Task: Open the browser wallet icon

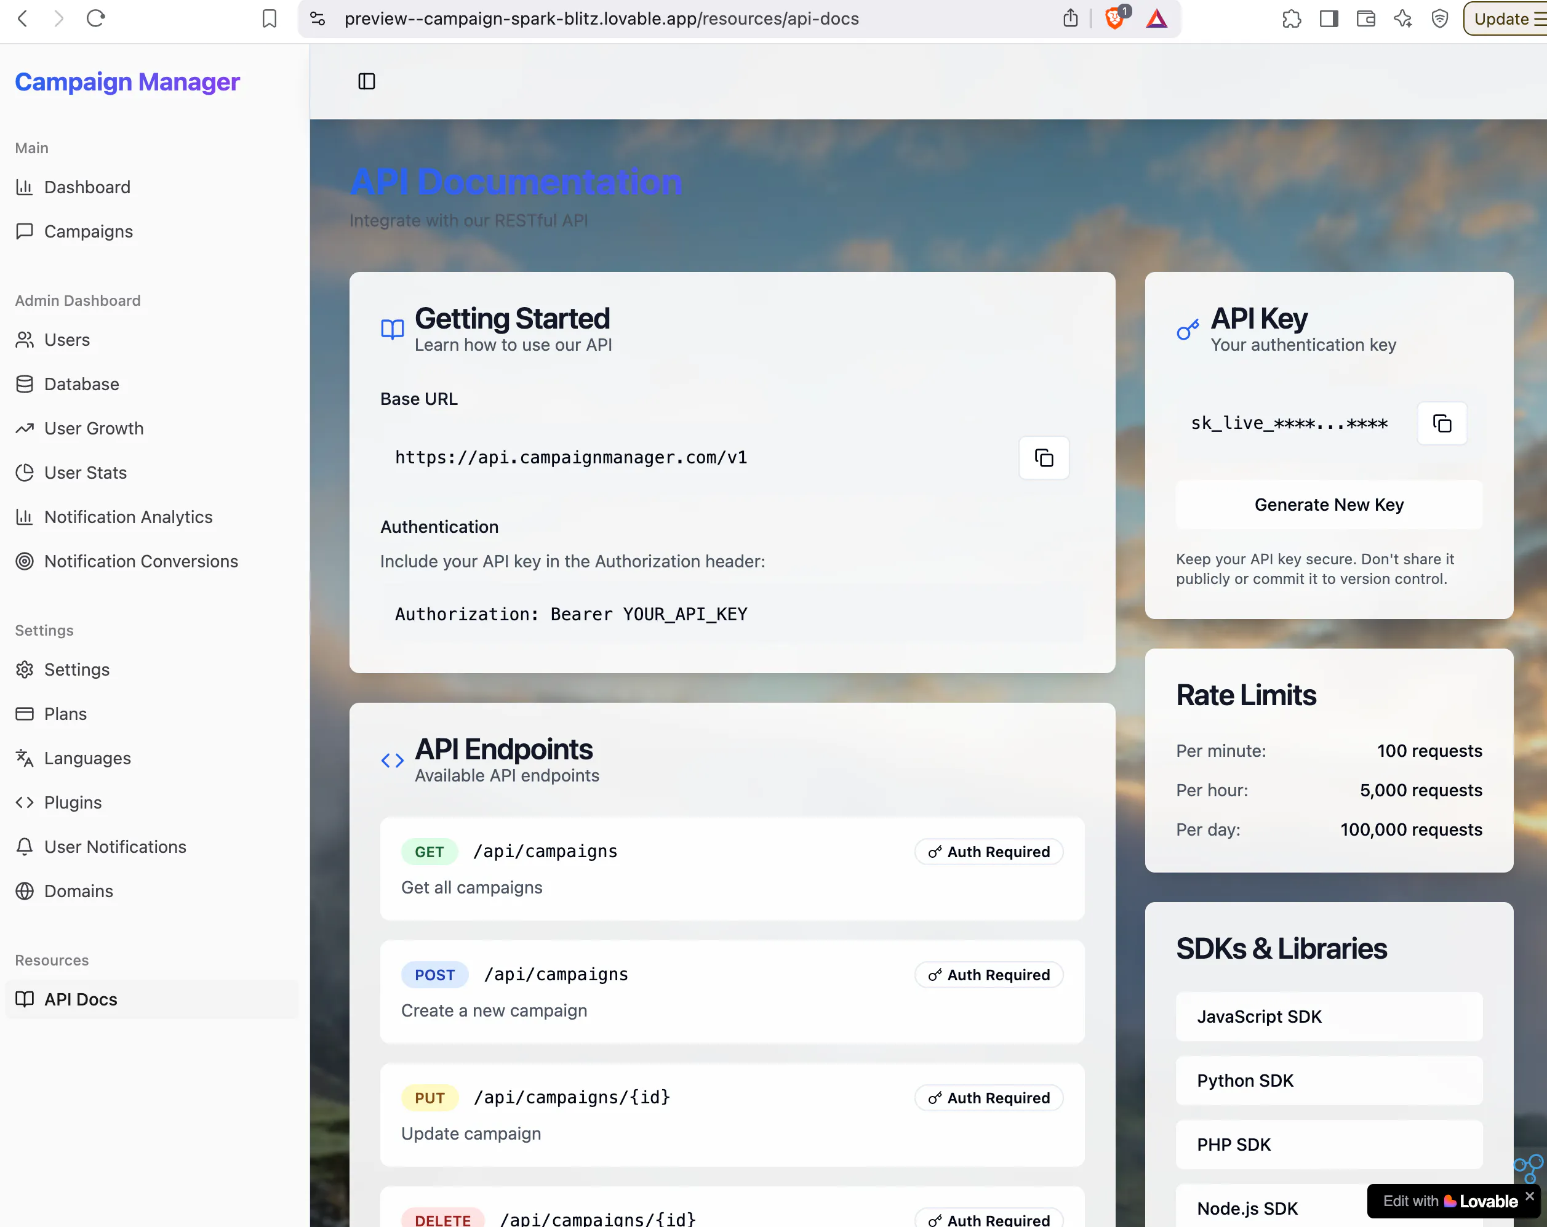Action: pos(1365,18)
